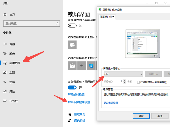
Task: Click the weather app status tile
Action: [72, 45]
